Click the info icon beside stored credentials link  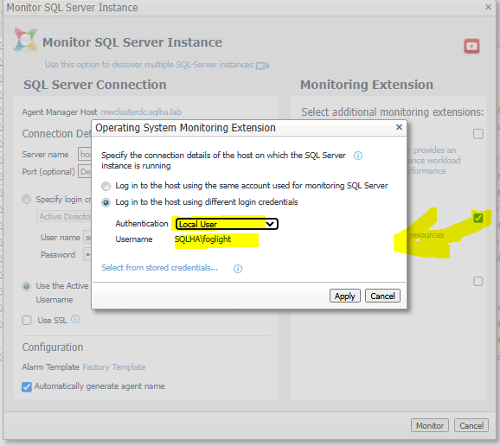coord(238,269)
